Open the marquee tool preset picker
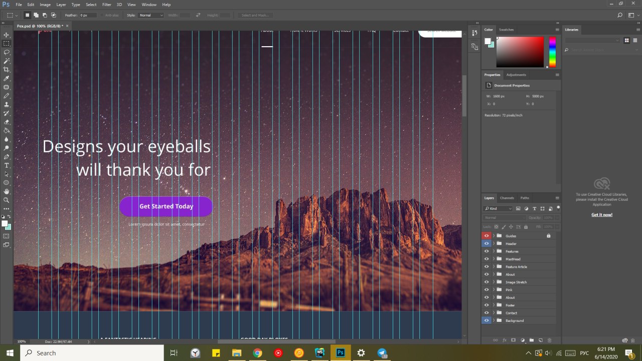Viewport: 642px width, 361px height. click(x=12, y=16)
